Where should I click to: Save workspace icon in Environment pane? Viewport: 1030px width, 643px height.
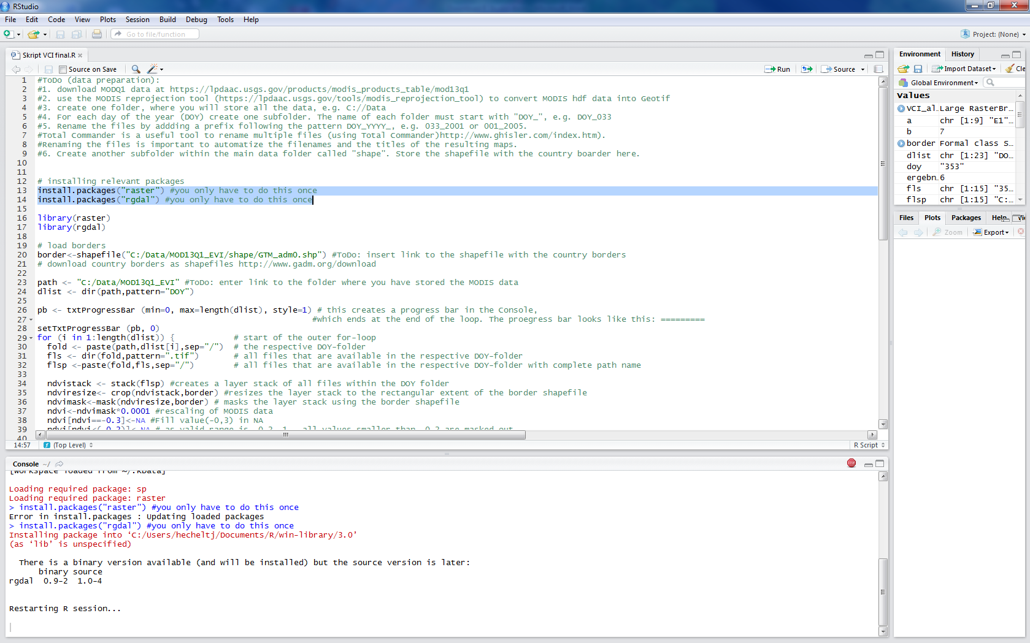(918, 69)
